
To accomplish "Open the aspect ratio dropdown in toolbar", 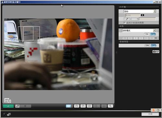I will (97, 106).
